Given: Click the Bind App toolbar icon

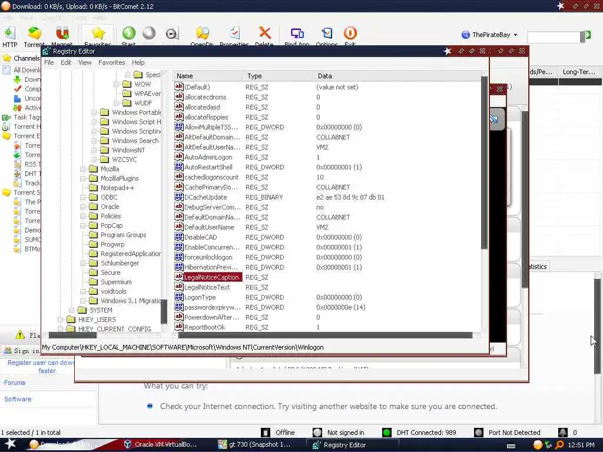Looking at the screenshot, I should click(297, 34).
